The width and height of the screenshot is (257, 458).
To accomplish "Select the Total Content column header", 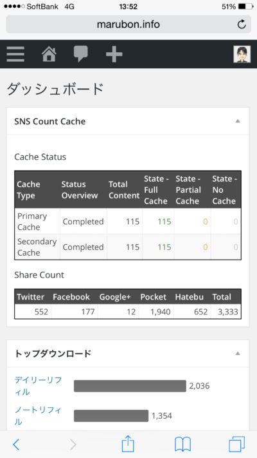I will (x=124, y=190).
